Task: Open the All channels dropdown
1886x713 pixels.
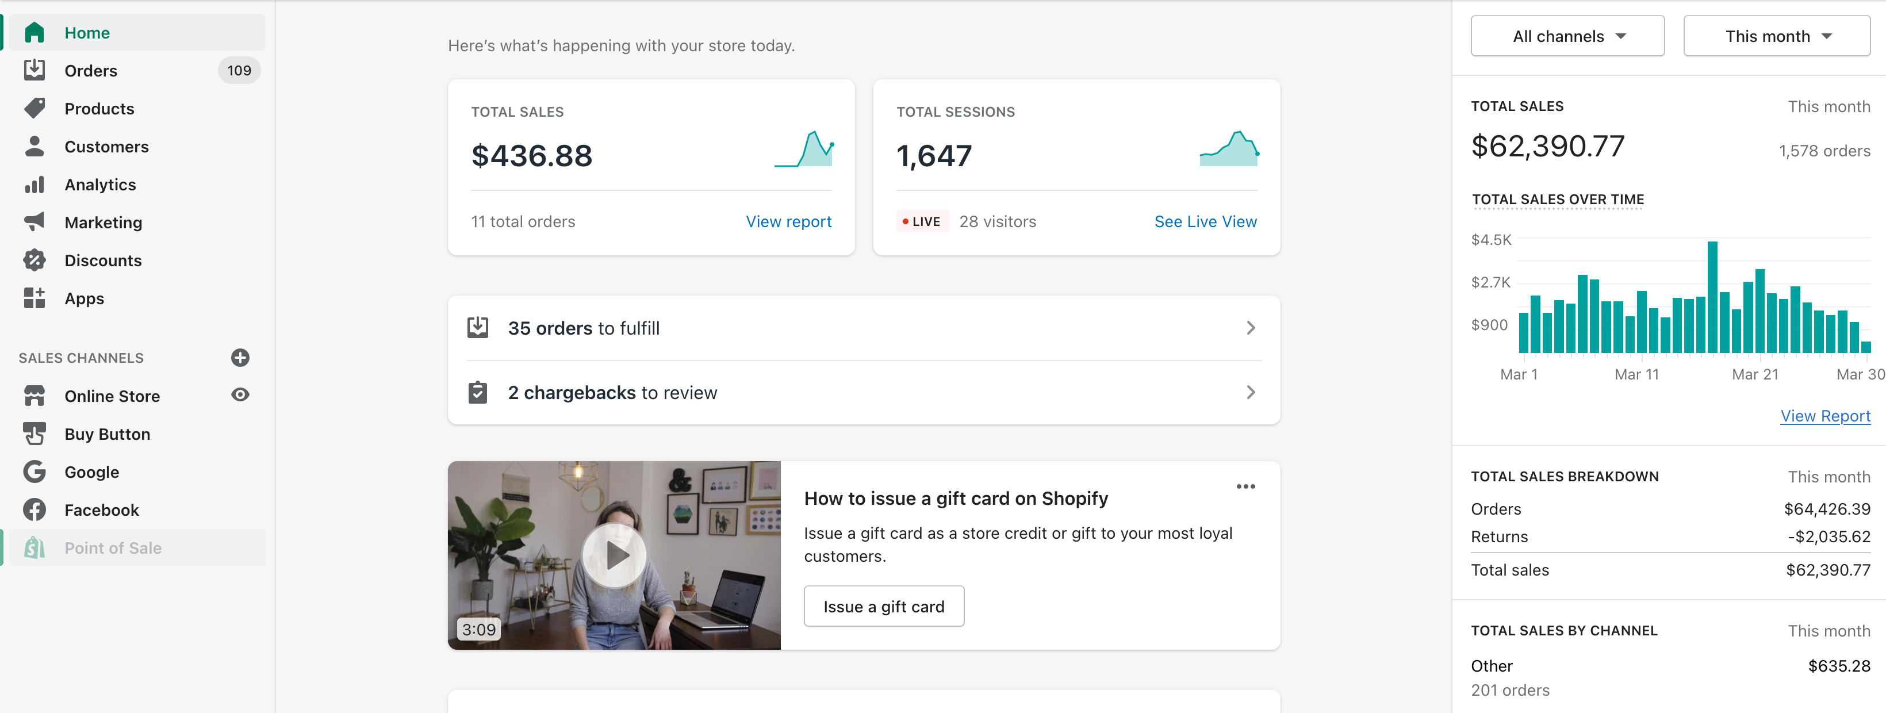Action: point(1567,36)
